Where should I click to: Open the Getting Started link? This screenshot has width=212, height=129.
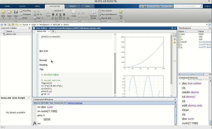(x=75, y=103)
